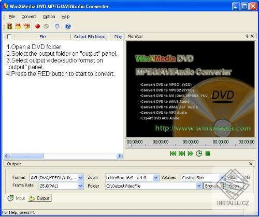This screenshot has width=259, height=217.
Task: Open the Format dropdown
Action: click(80, 178)
